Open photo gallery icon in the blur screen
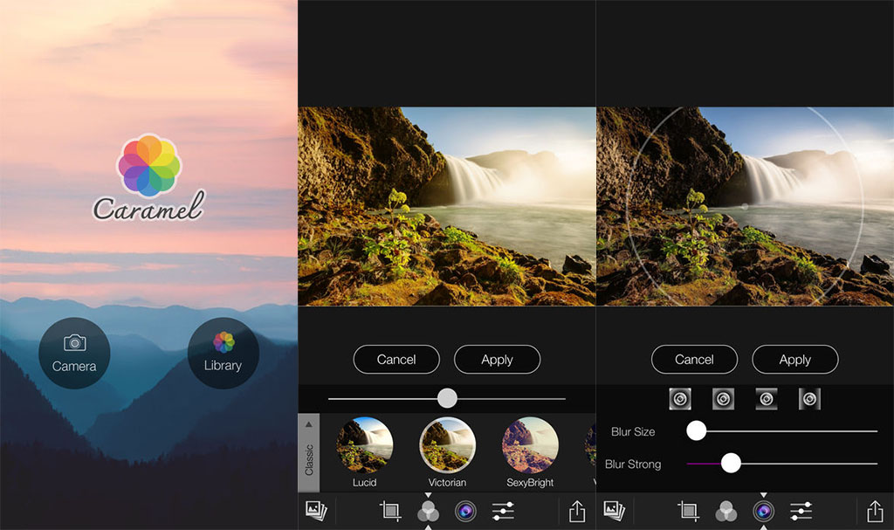894x530 pixels. tap(615, 512)
